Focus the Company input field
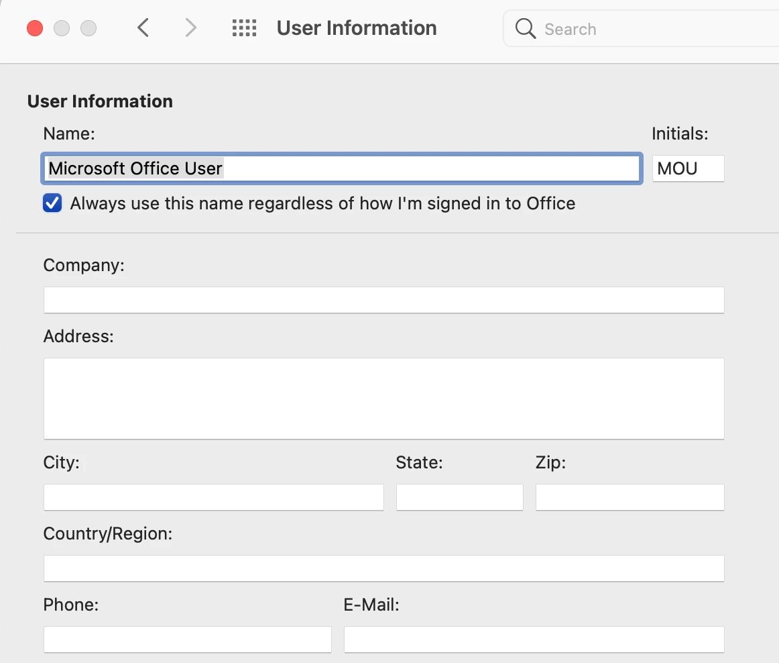 pos(384,300)
